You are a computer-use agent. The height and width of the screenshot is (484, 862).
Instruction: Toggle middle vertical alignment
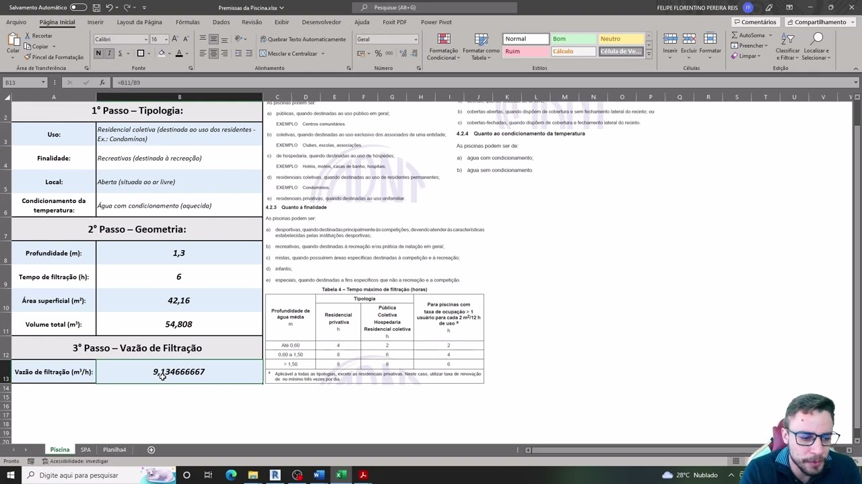(x=213, y=39)
